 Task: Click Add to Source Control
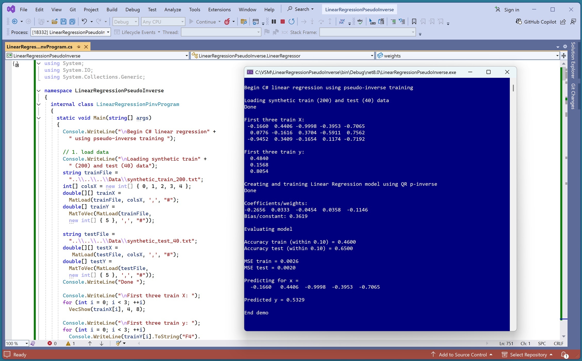pos(463,355)
